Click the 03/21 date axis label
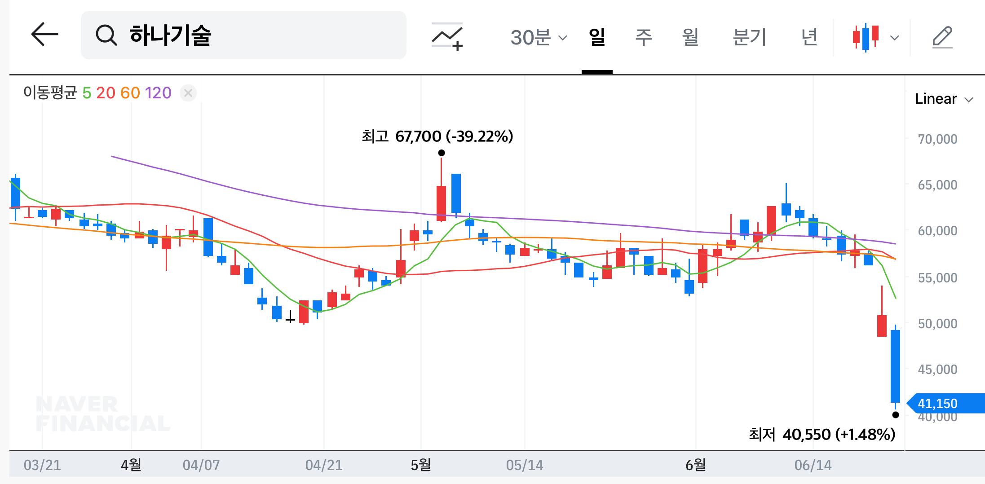The image size is (985, 484). click(42, 465)
